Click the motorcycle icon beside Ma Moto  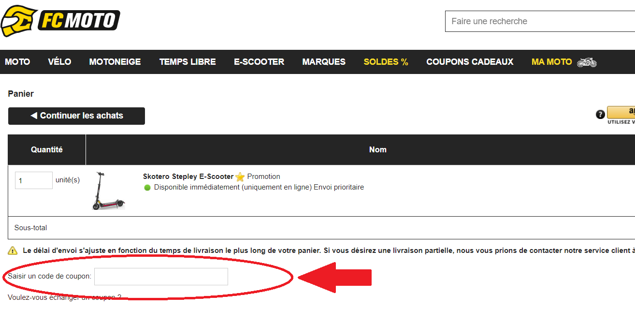click(587, 62)
